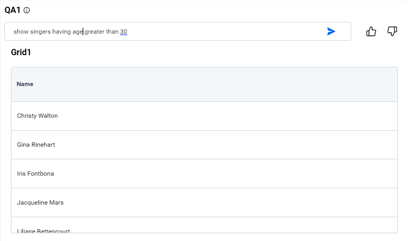Click the blue send arrow to submit query
The height and width of the screenshot is (241, 408).
click(331, 31)
